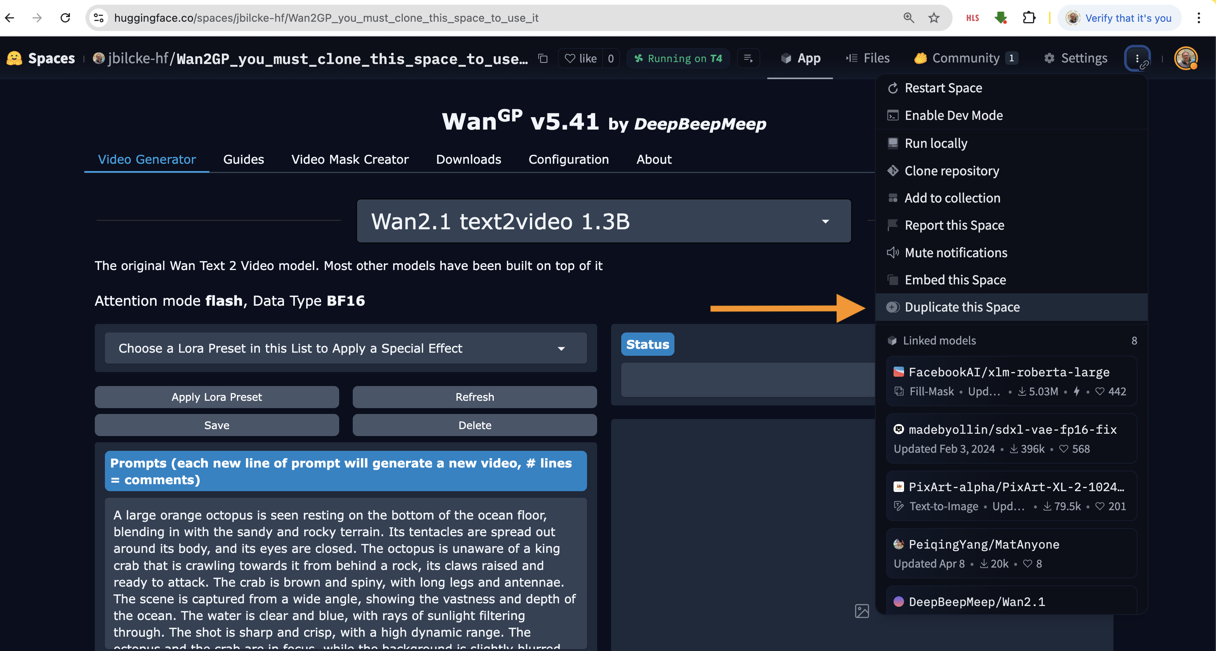Click the user profile avatar
This screenshot has width=1216, height=651.
[1185, 59]
